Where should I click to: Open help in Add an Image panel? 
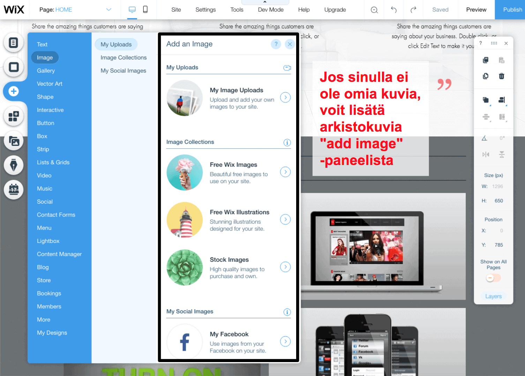[276, 44]
